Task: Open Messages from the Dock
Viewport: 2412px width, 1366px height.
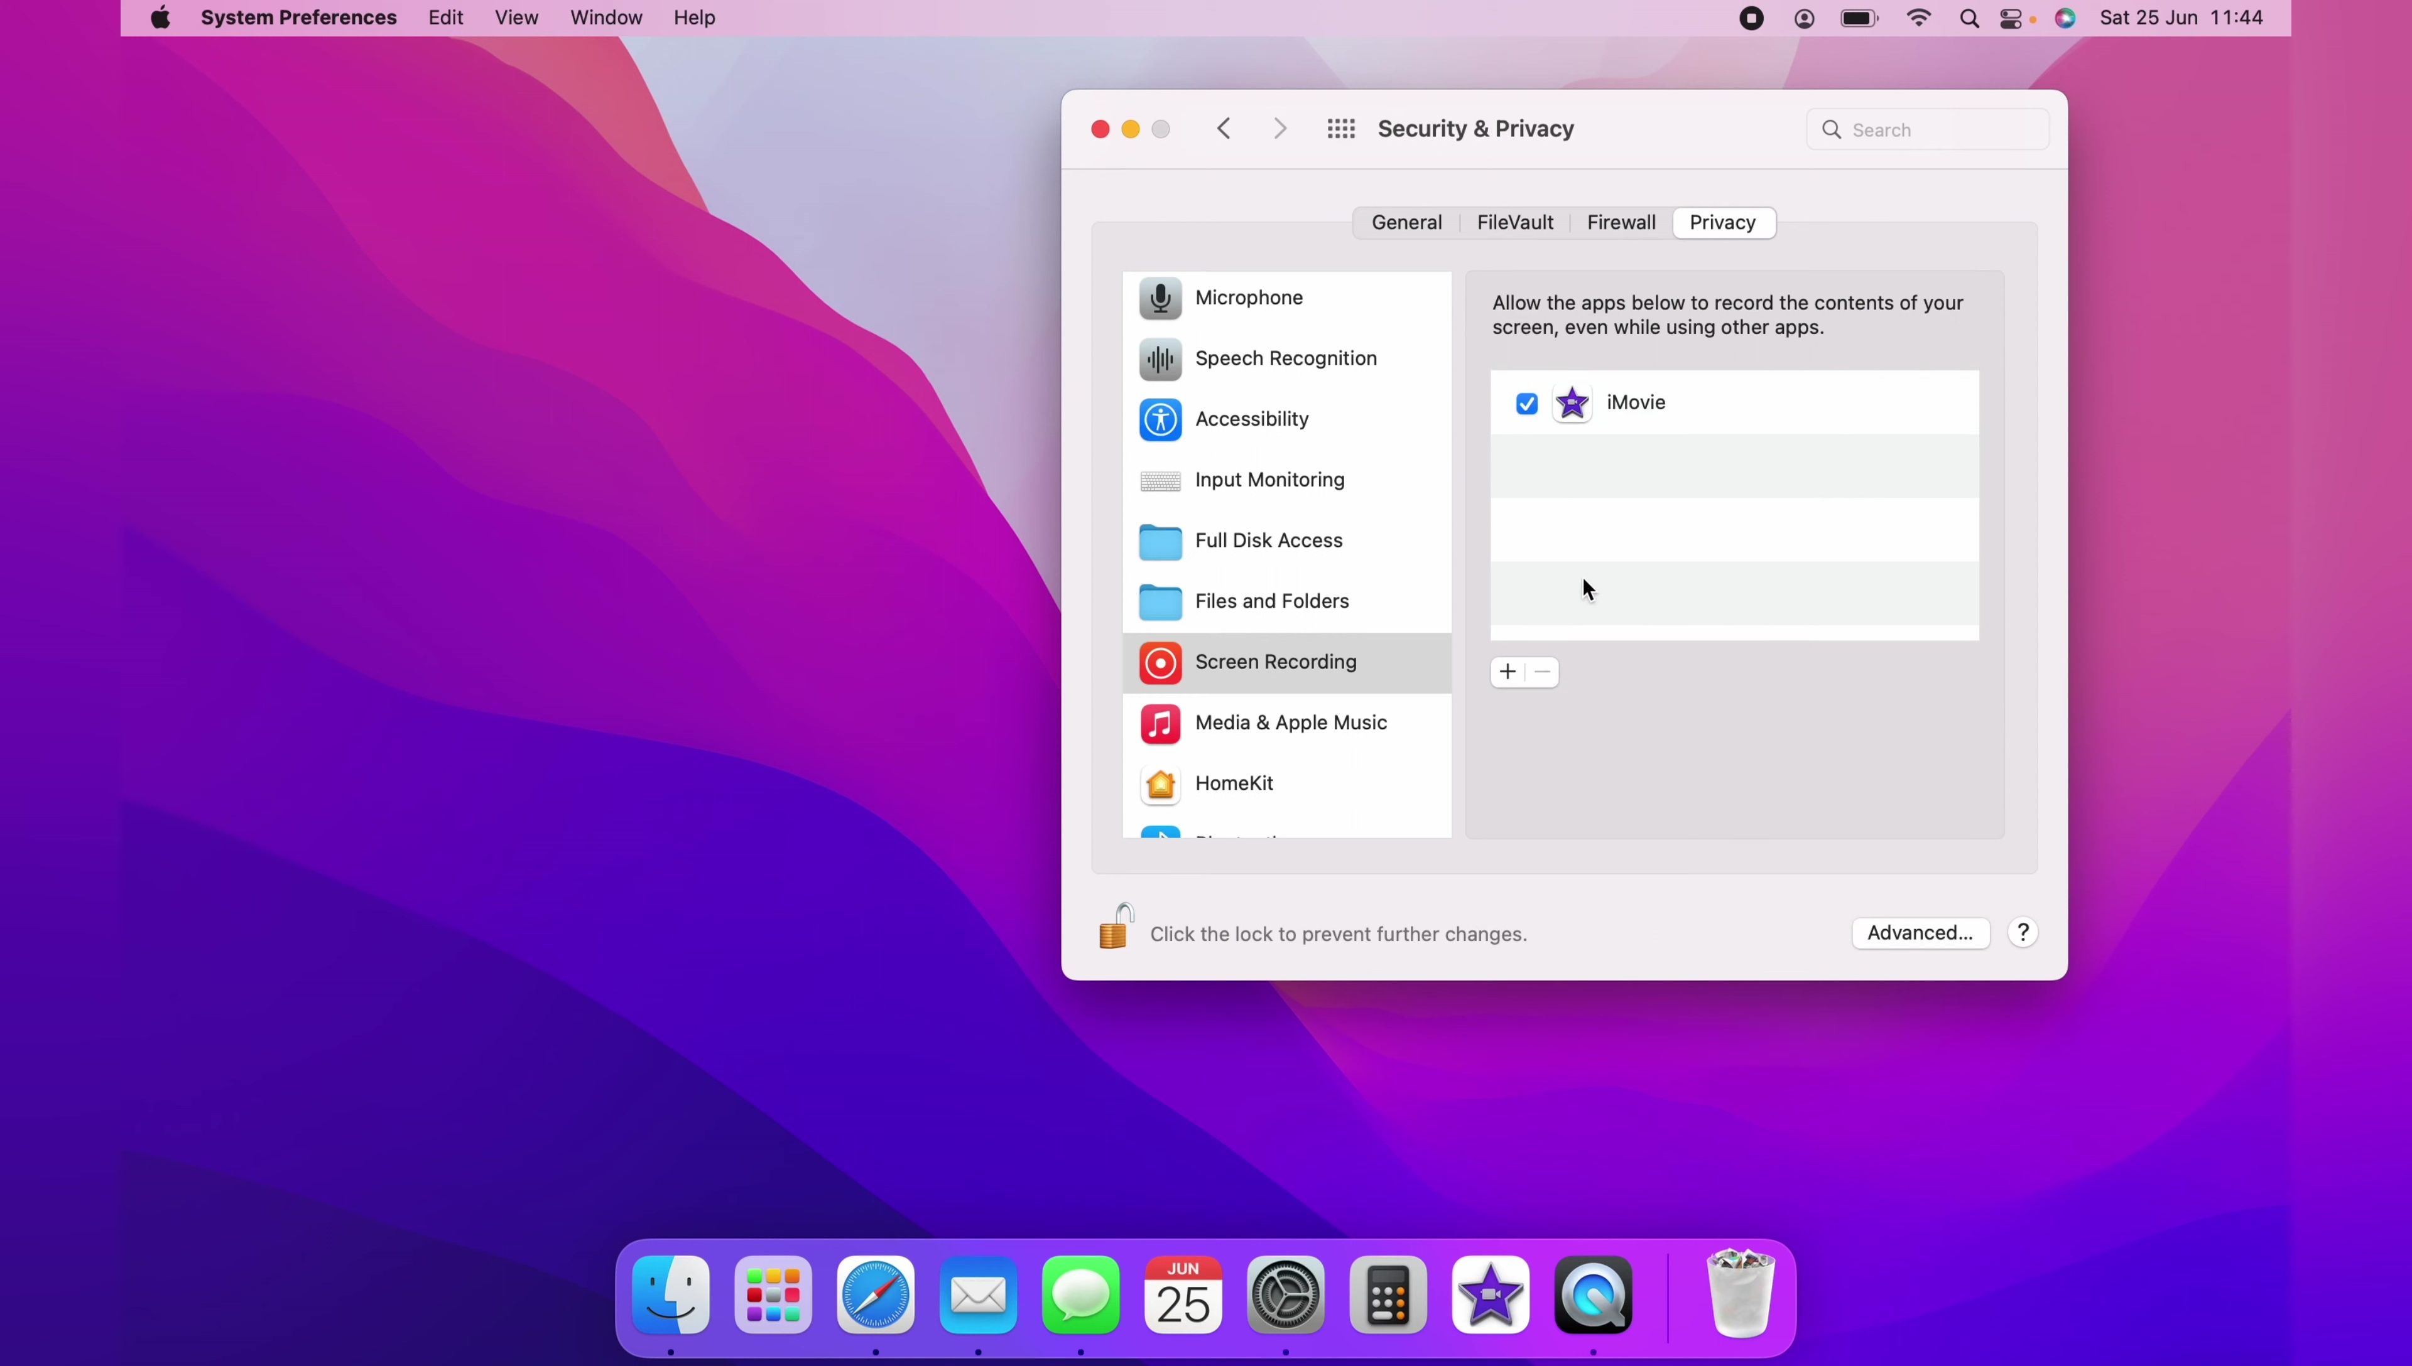Action: [x=1081, y=1296]
